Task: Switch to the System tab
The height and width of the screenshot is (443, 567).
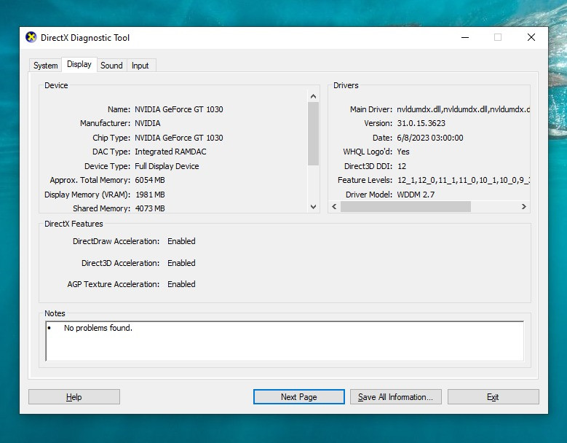Action: (46, 66)
